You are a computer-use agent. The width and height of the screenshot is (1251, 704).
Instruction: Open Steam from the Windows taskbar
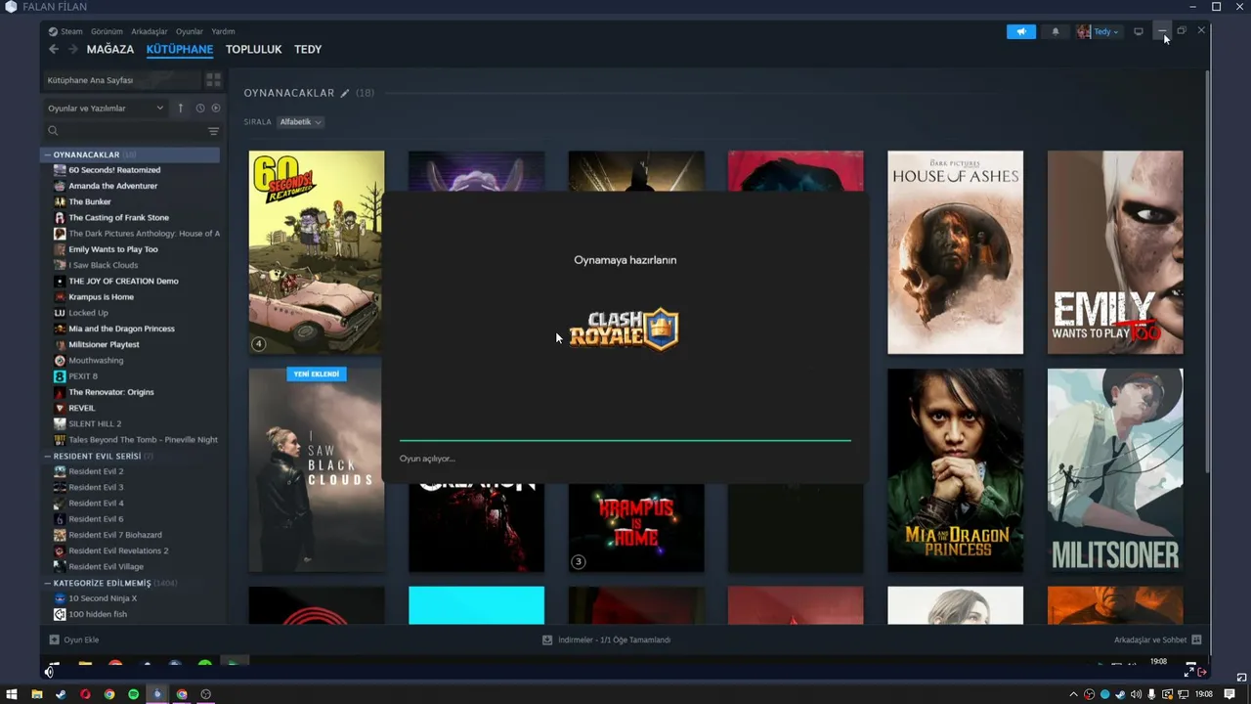click(x=61, y=694)
